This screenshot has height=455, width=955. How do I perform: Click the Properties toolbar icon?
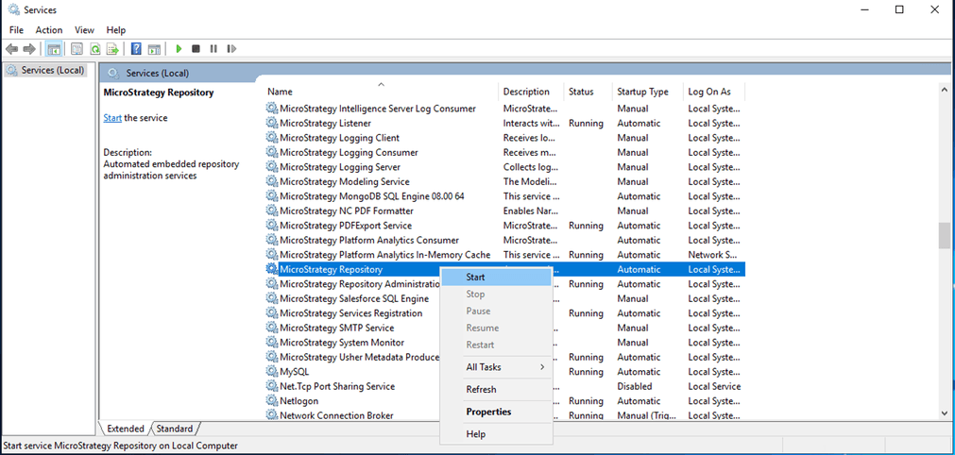[77, 49]
